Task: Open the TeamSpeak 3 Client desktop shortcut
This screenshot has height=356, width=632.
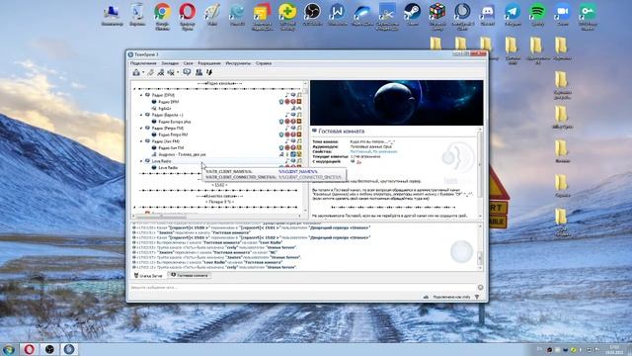Action: click(x=462, y=16)
